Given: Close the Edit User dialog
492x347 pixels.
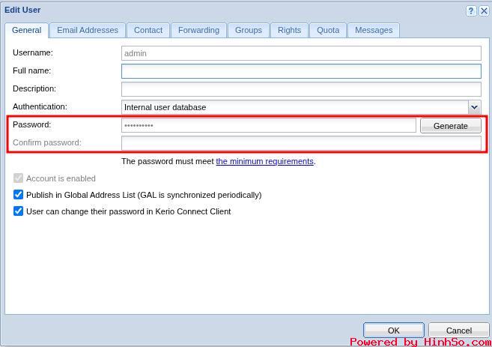Looking at the screenshot, I should 483,11.
